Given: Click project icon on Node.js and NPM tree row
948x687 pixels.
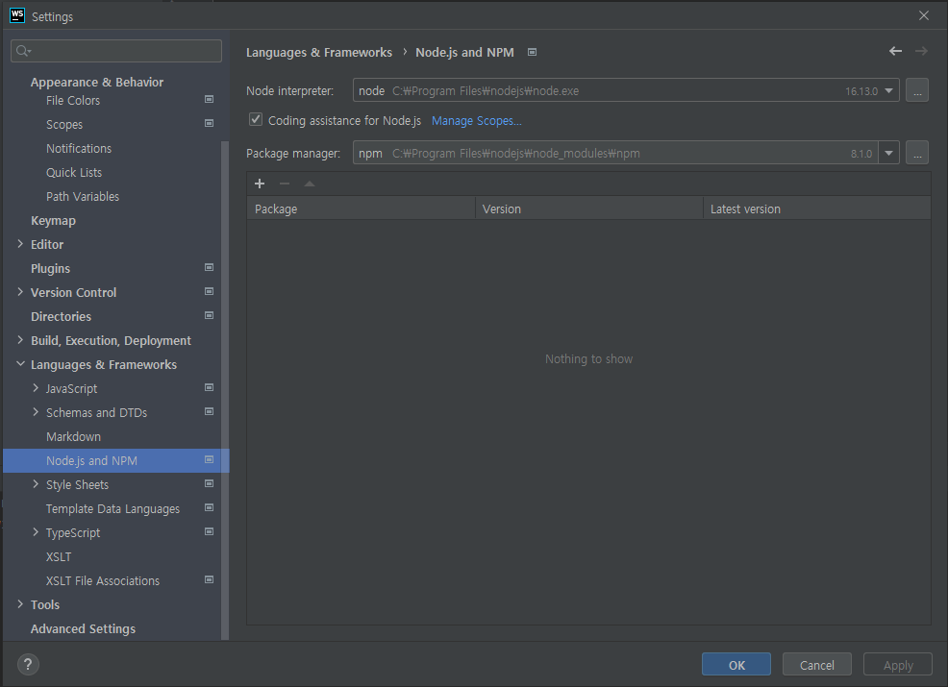Looking at the screenshot, I should (210, 460).
